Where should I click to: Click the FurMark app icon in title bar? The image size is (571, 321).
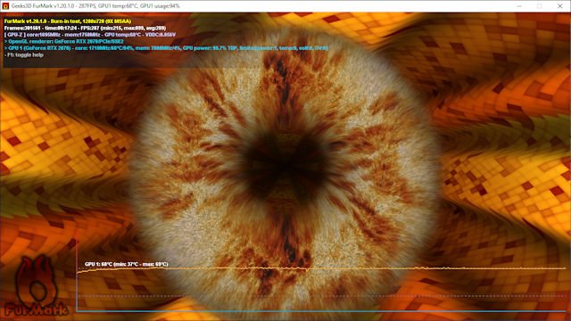[x=5, y=6]
